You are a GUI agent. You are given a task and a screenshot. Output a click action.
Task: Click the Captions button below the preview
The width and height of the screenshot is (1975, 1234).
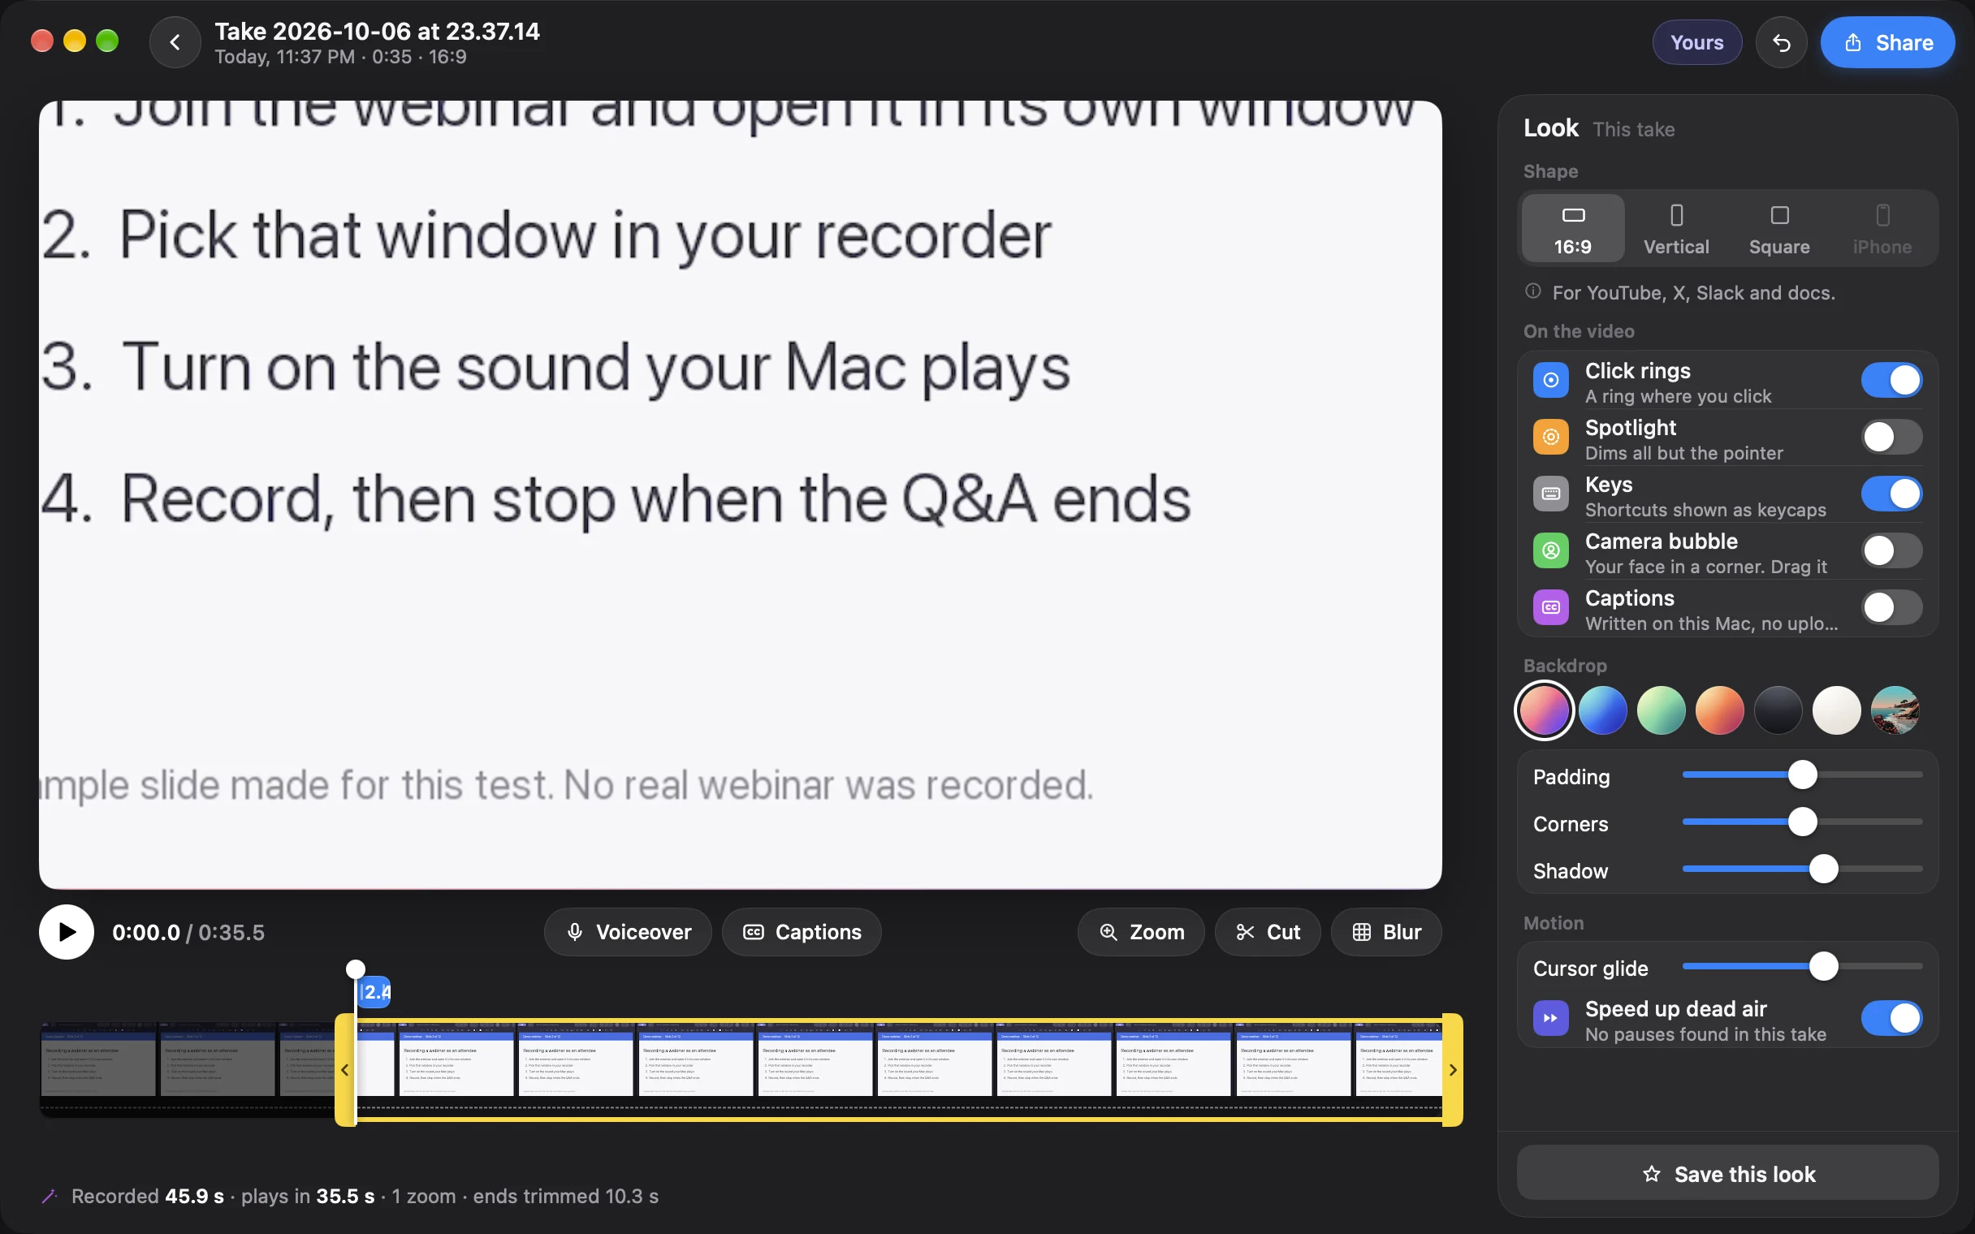802,932
